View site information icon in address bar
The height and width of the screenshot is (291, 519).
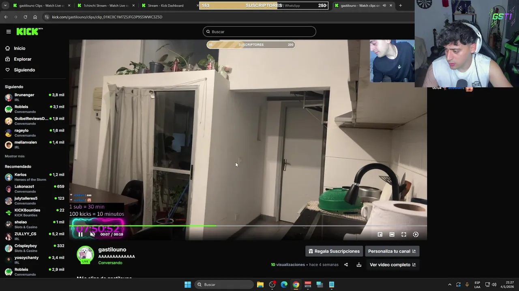[x=47, y=17]
